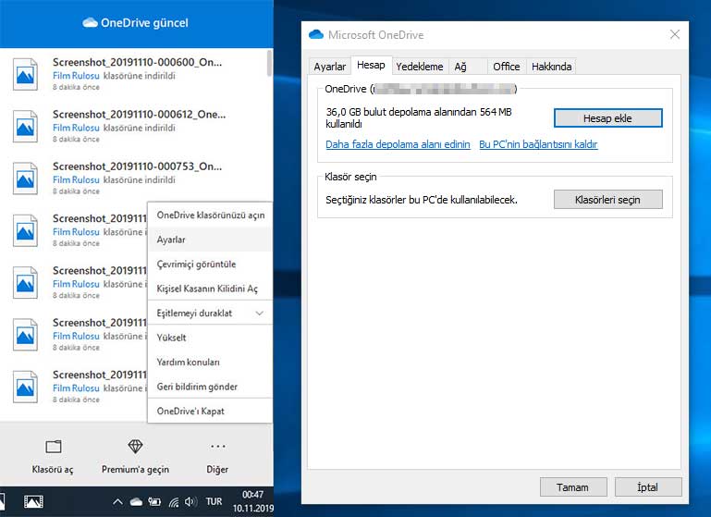The width and height of the screenshot is (711, 517).
Task: Click the OneDrive cloud icon in system tray
Action: pos(136,501)
